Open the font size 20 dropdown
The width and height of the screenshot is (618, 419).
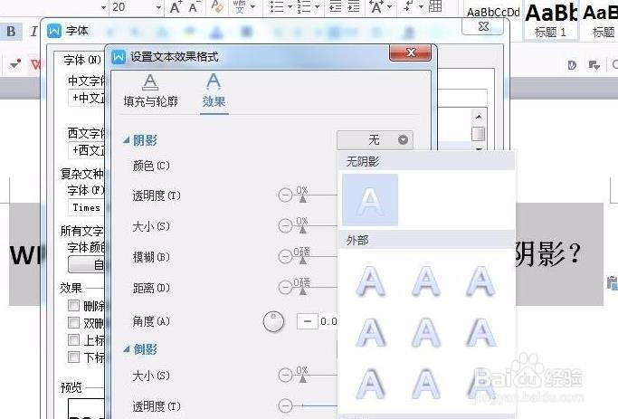[x=158, y=7]
